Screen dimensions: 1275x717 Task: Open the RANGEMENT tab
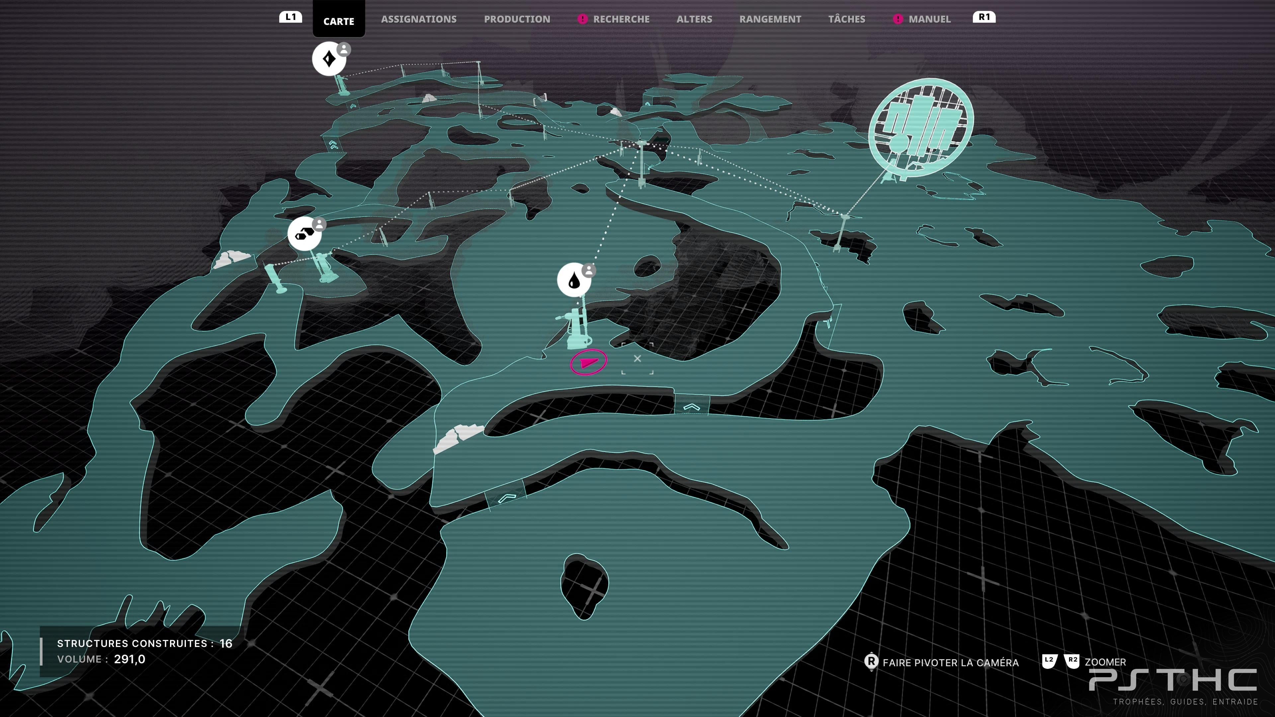pyautogui.click(x=770, y=19)
